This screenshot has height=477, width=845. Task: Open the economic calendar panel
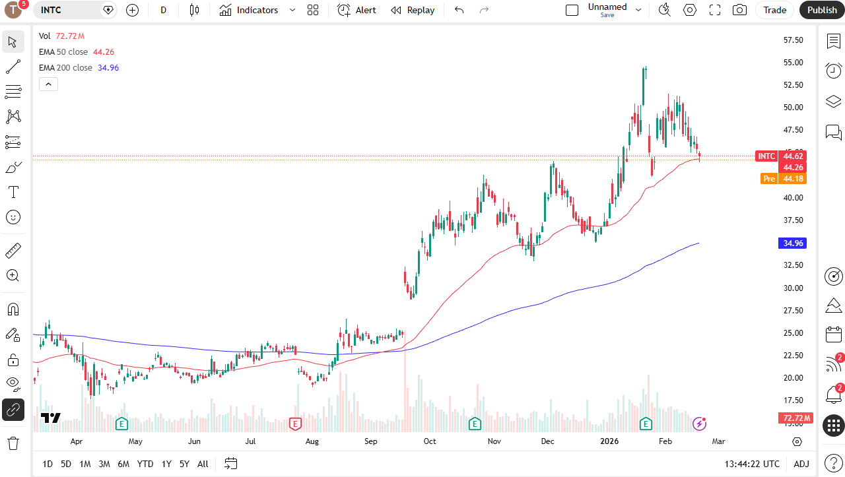tap(834, 334)
